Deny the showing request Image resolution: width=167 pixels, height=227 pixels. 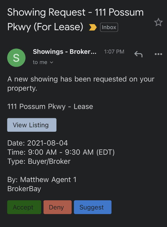click(57, 207)
